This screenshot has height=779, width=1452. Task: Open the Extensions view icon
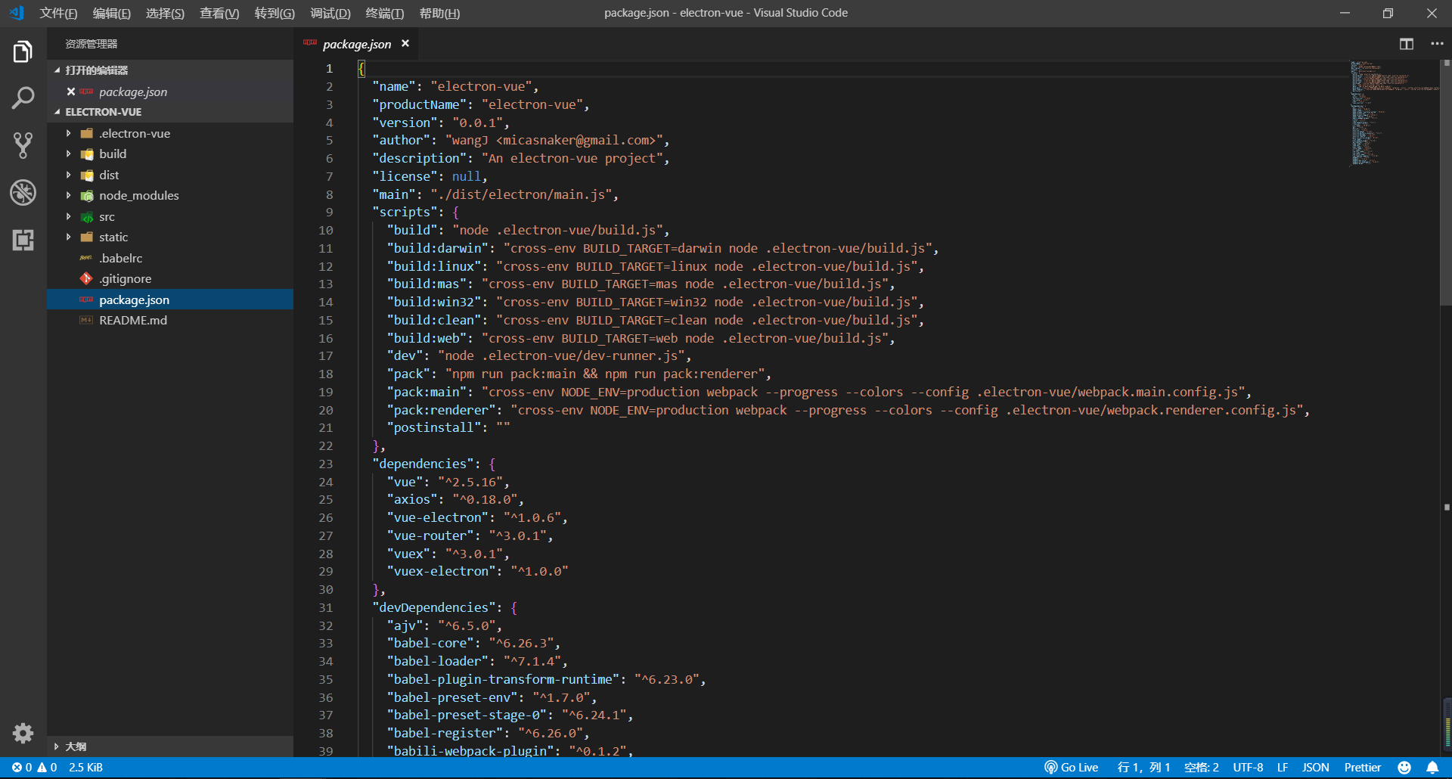click(x=23, y=240)
